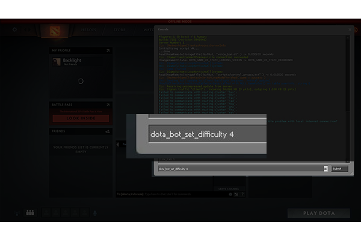Select the Backlight profile avatar

click(x=57, y=62)
